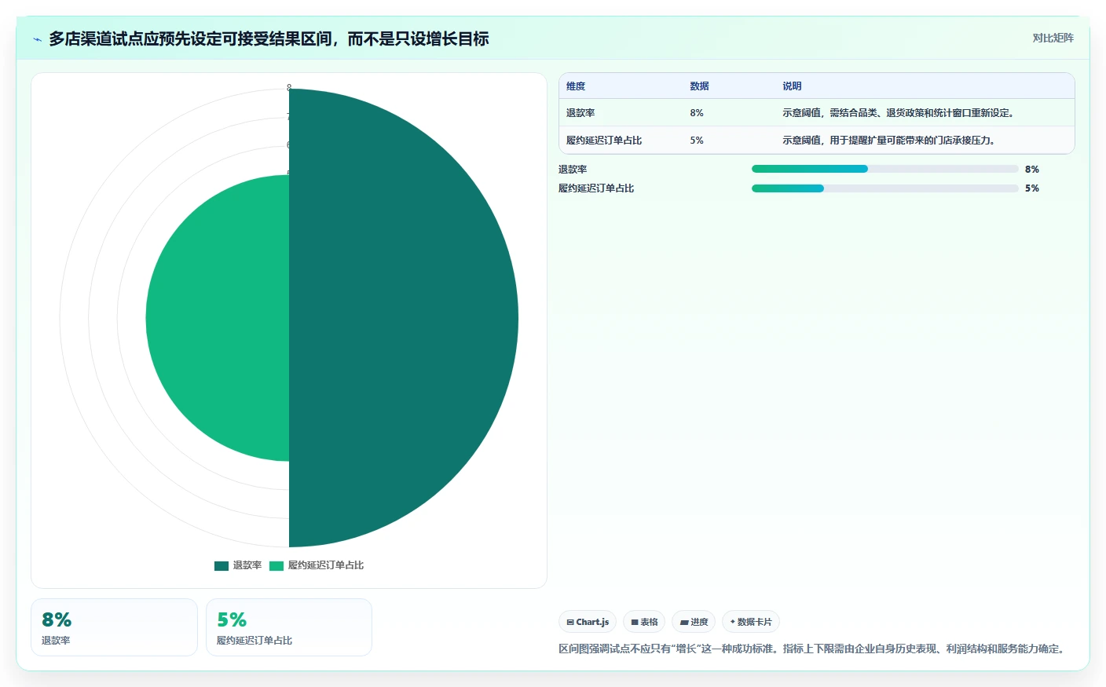The image size is (1106, 687).
Task: Click the 维度 column header
Action: (x=576, y=86)
